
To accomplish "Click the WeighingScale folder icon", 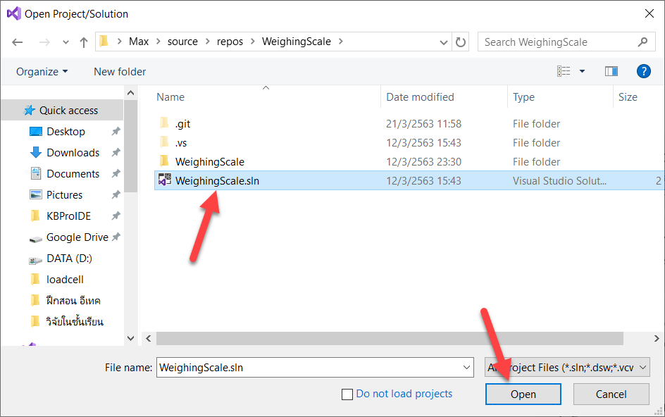I will pyautogui.click(x=164, y=161).
